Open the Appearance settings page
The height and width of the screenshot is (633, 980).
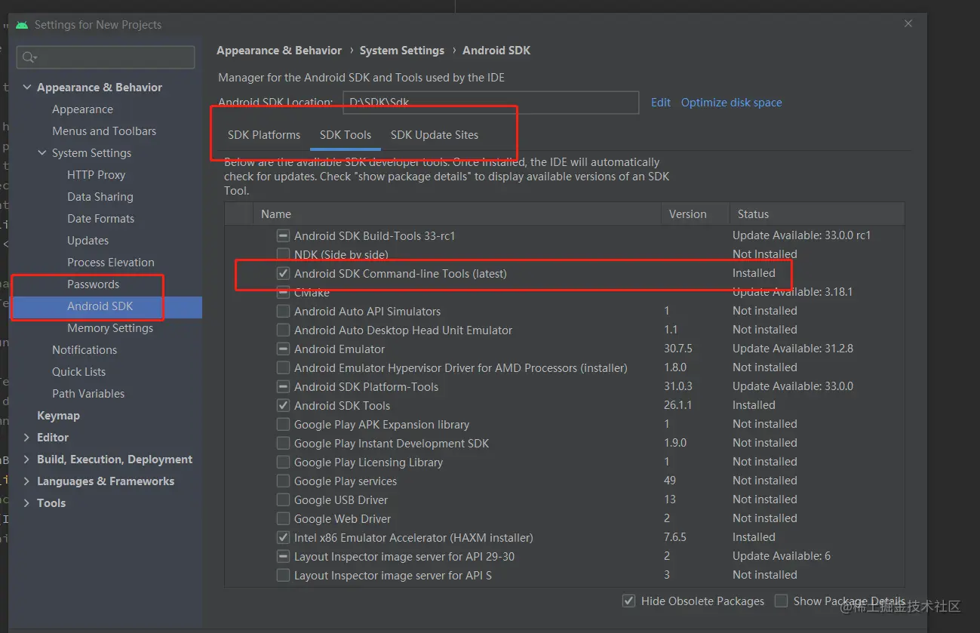pyautogui.click(x=82, y=109)
